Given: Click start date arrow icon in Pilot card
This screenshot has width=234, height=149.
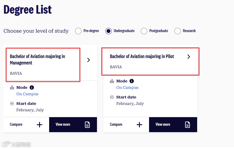Looking at the screenshot, I should 112,97.
